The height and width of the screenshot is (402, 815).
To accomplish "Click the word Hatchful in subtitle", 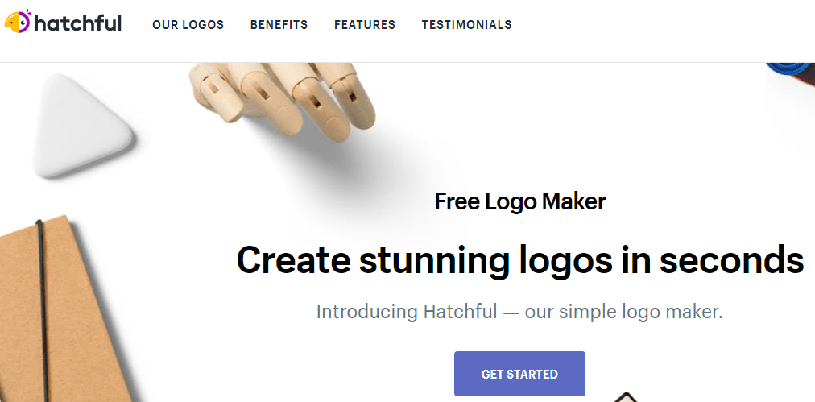I will (x=460, y=312).
